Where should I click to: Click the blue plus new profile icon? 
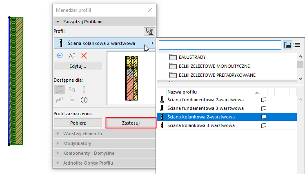[60, 56]
